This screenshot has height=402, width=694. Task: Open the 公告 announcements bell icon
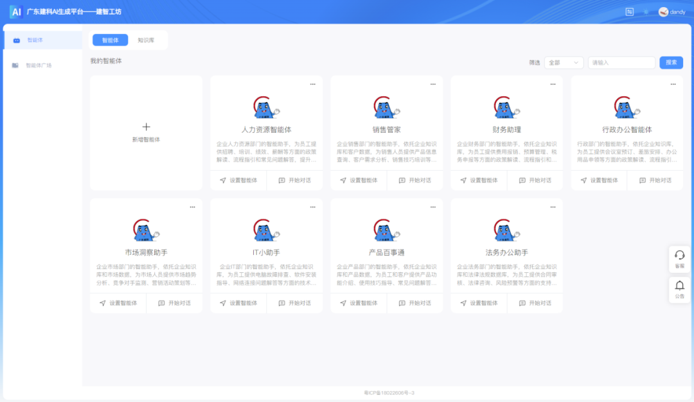[x=679, y=289]
